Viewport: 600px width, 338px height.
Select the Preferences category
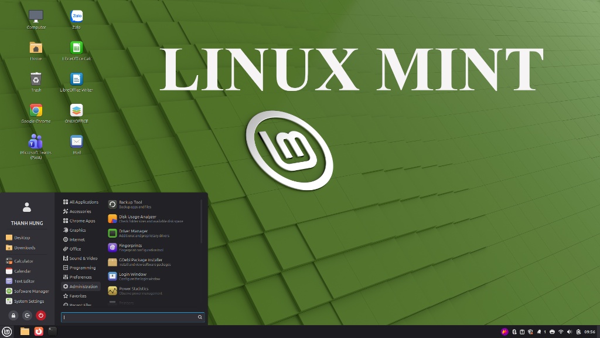[x=81, y=277]
